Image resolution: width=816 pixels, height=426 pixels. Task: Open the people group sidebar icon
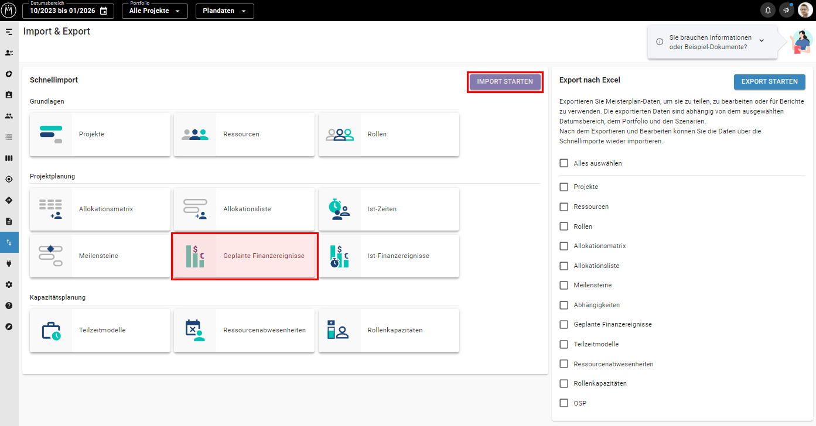(9, 116)
